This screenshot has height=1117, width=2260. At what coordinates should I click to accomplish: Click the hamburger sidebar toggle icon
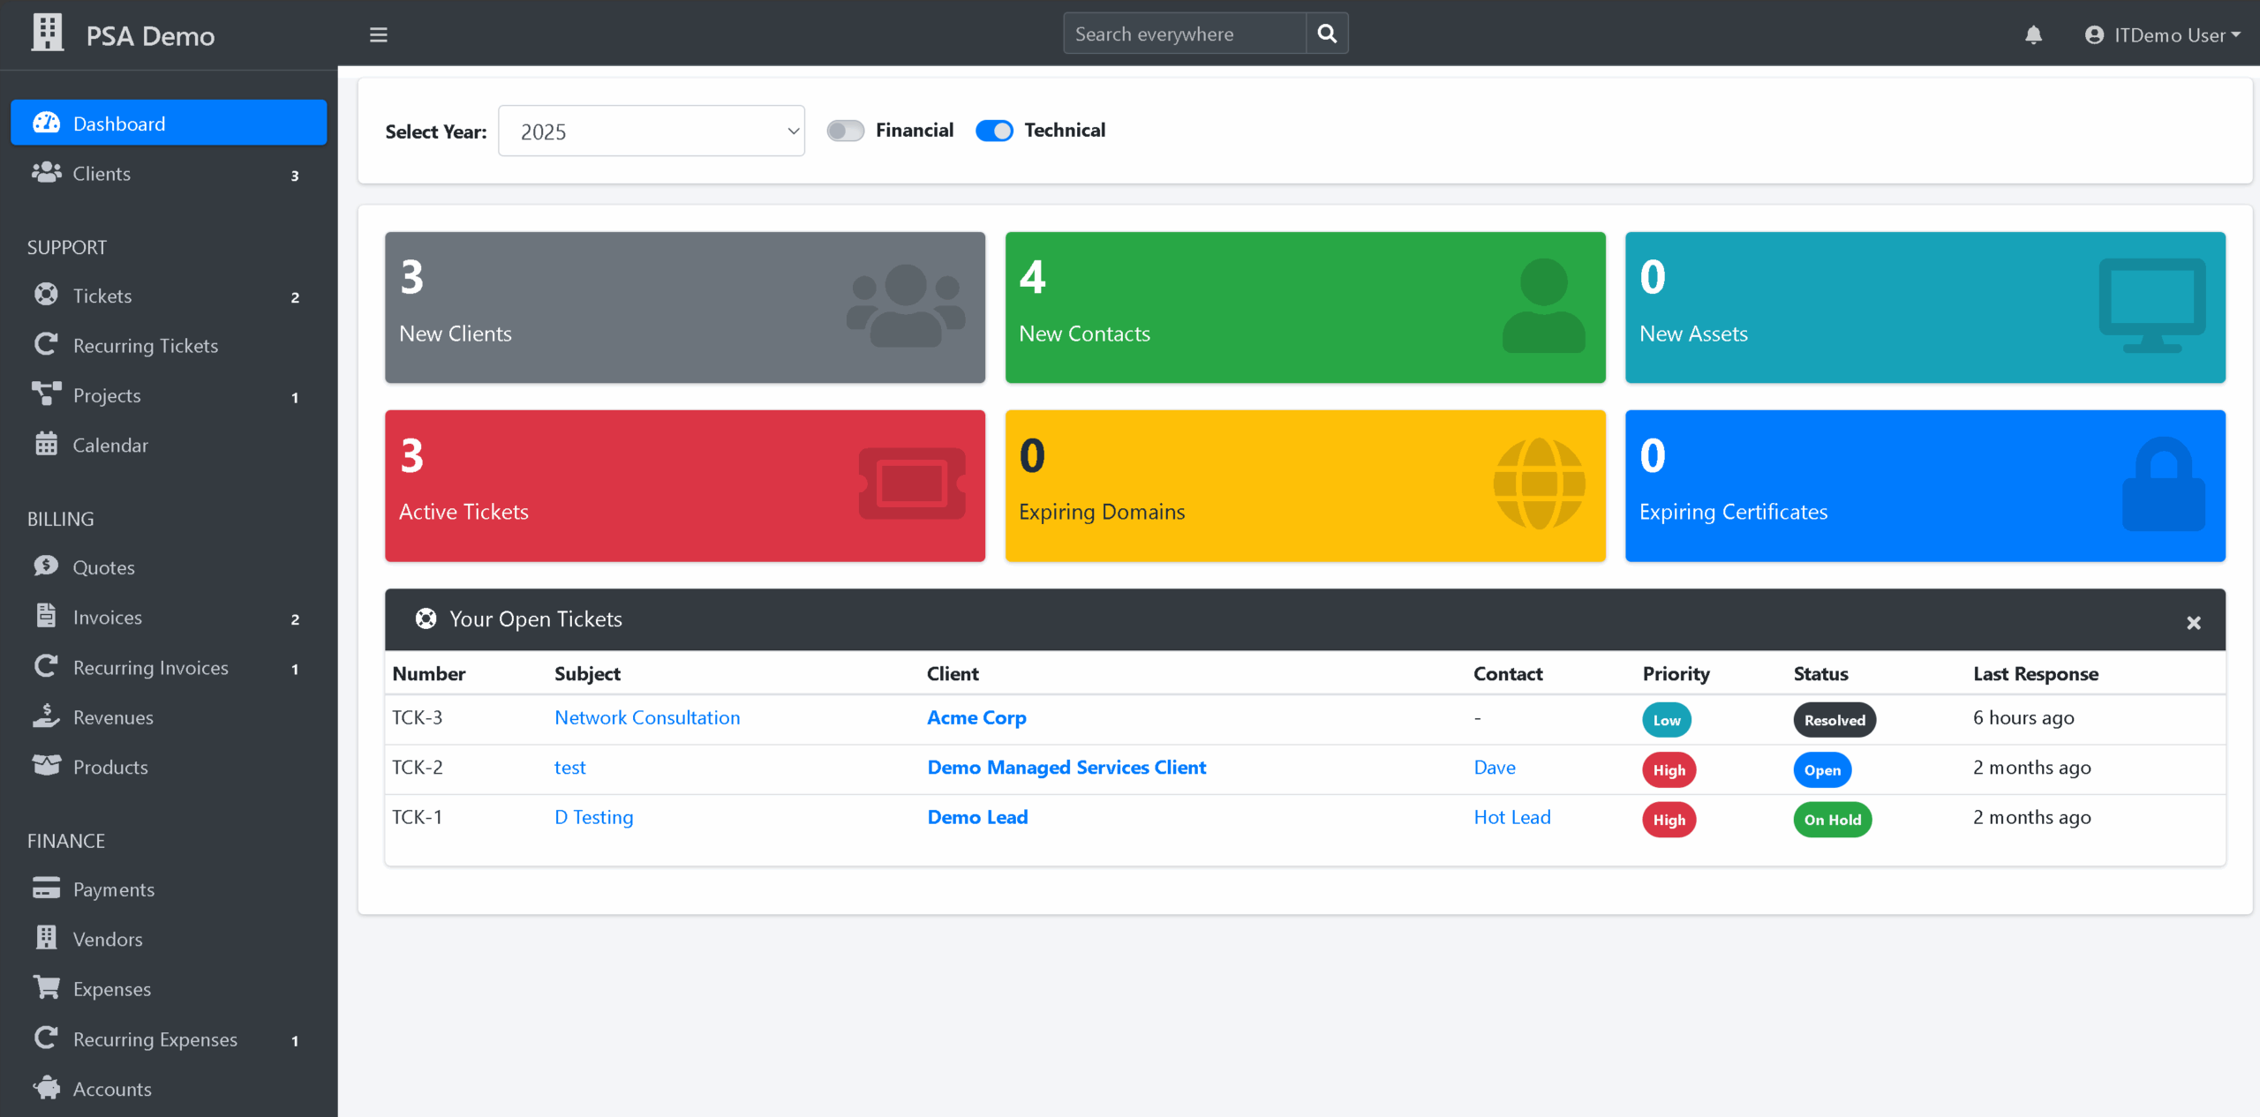coord(379,35)
